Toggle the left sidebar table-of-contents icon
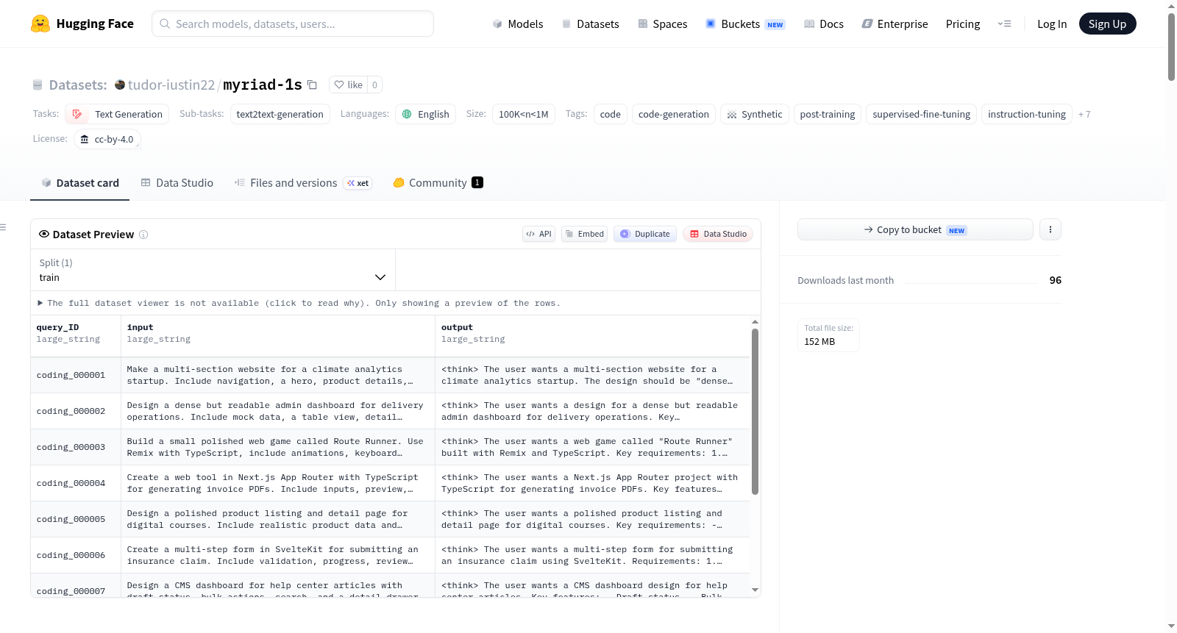The height and width of the screenshot is (633, 1177). coord(3,227)
